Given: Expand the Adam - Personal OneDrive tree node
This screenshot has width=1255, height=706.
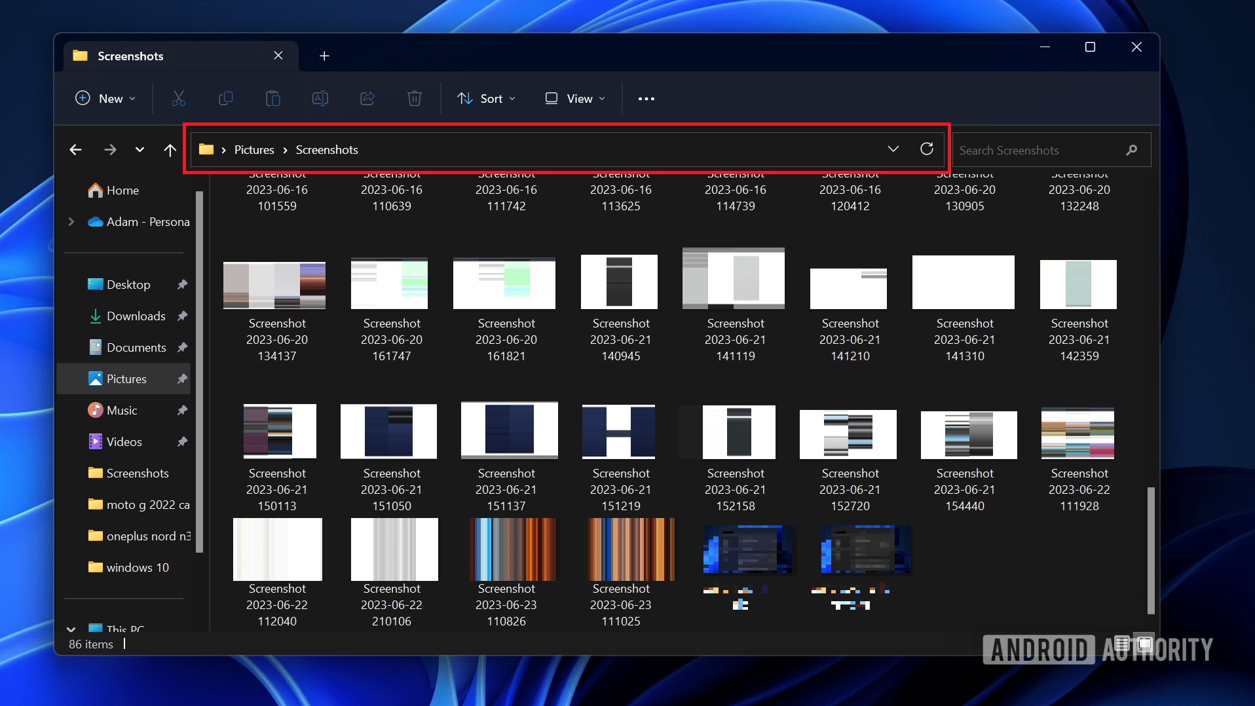Looking at the screenshot, I should (x=71, y=221).
